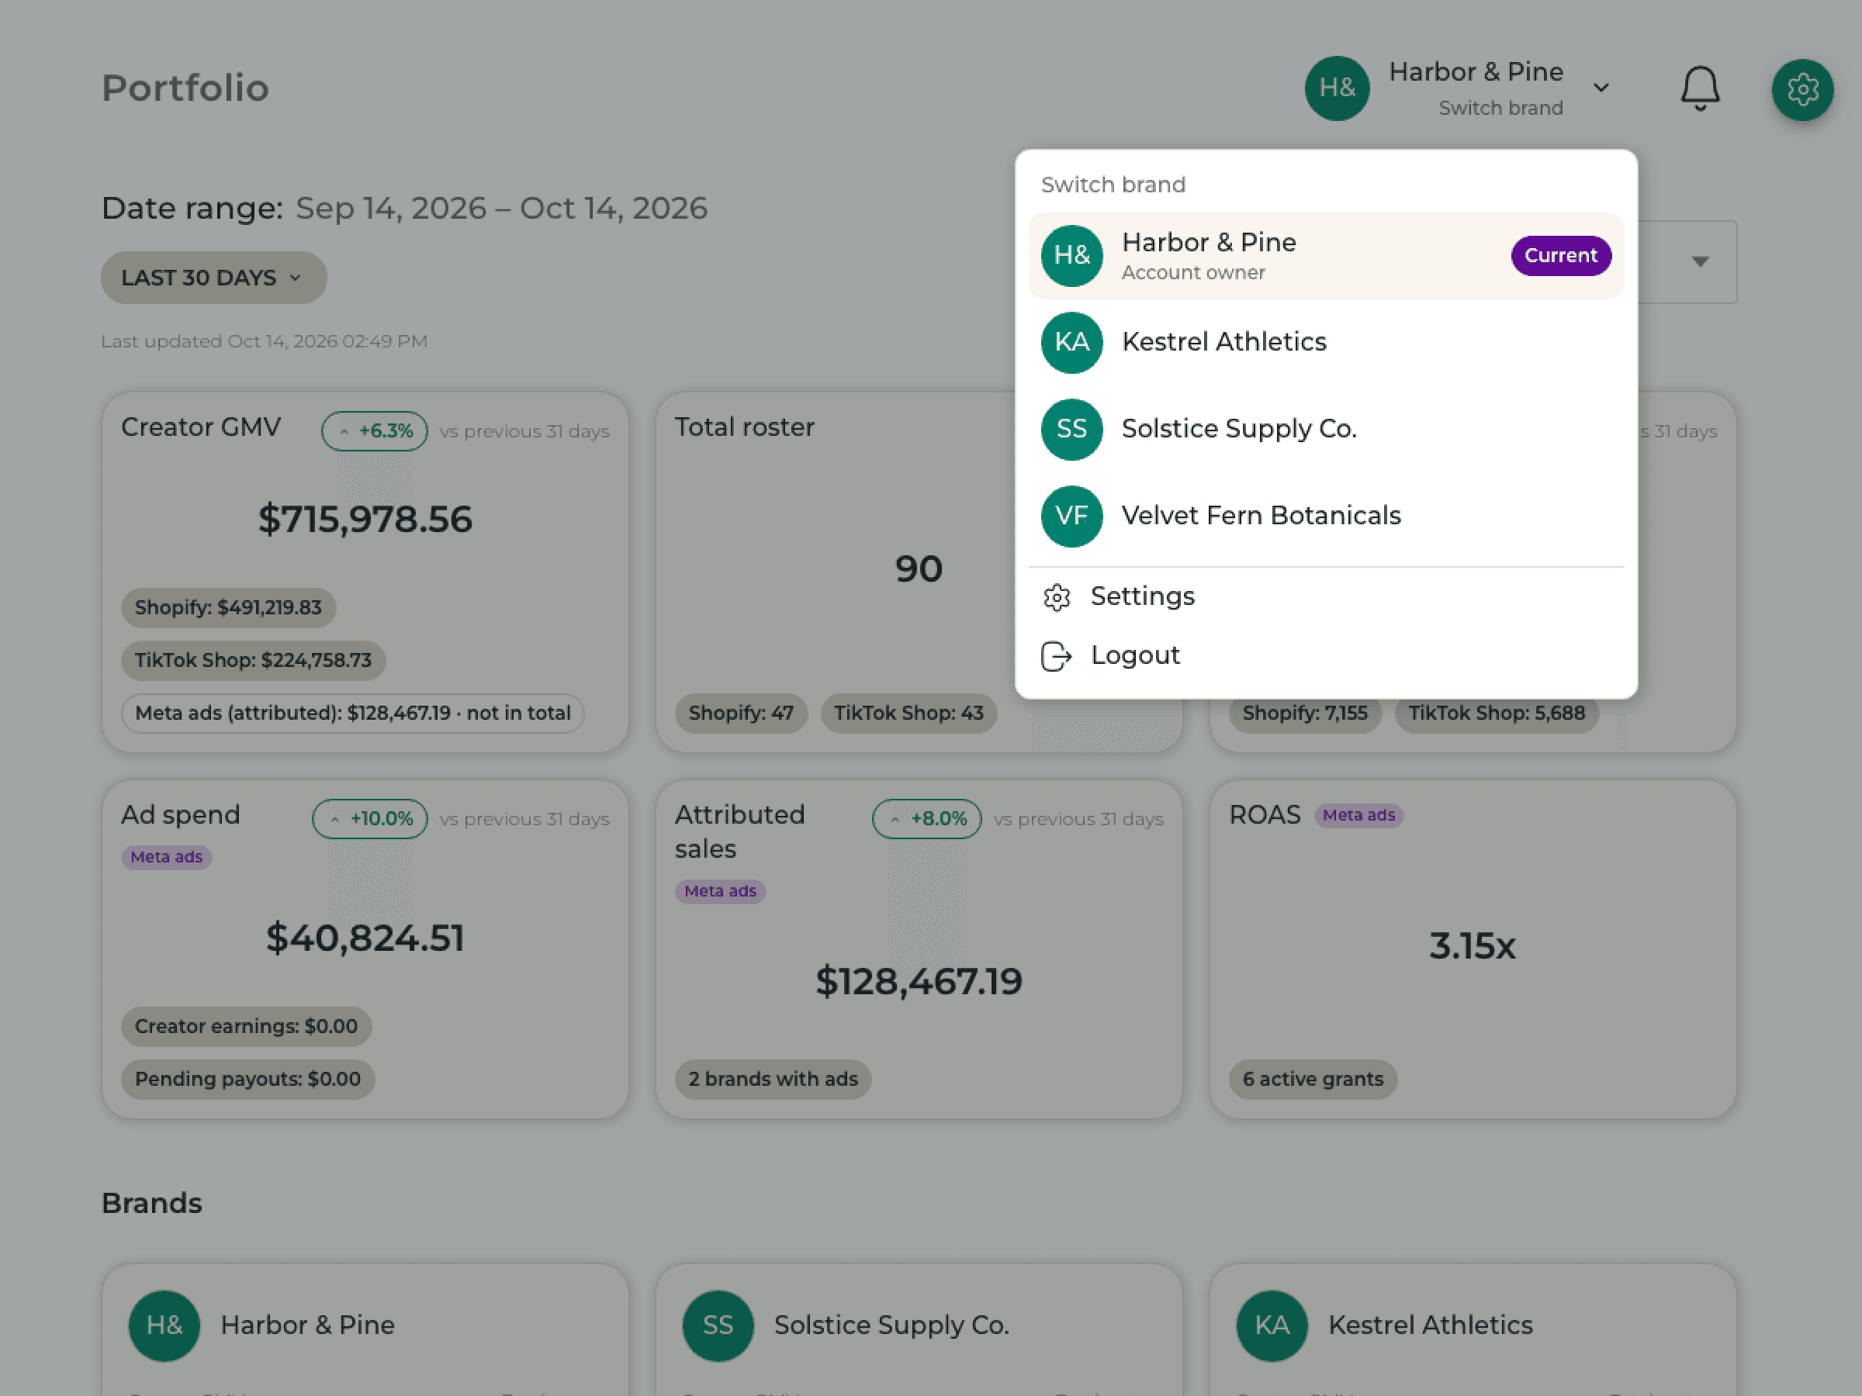Click the 2 brands with ads chip

tap(773, 1080)
